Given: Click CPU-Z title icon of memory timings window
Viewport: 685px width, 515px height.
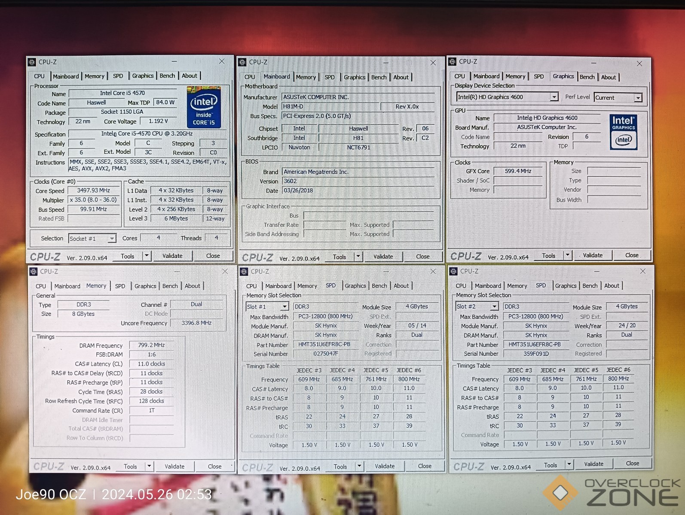Looking at the screenshot, I should coord(34,272).
